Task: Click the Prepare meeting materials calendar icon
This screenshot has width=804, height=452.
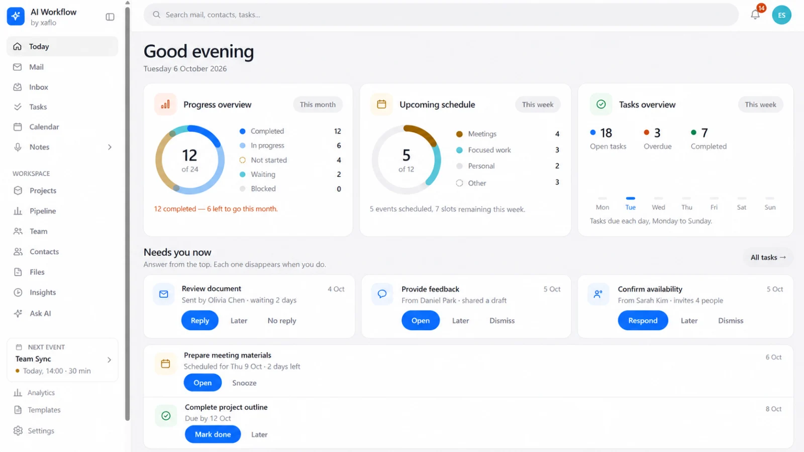Action: pos(165,364)
